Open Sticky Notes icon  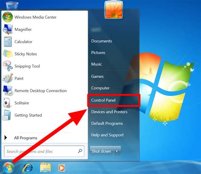tap(8, 54)
